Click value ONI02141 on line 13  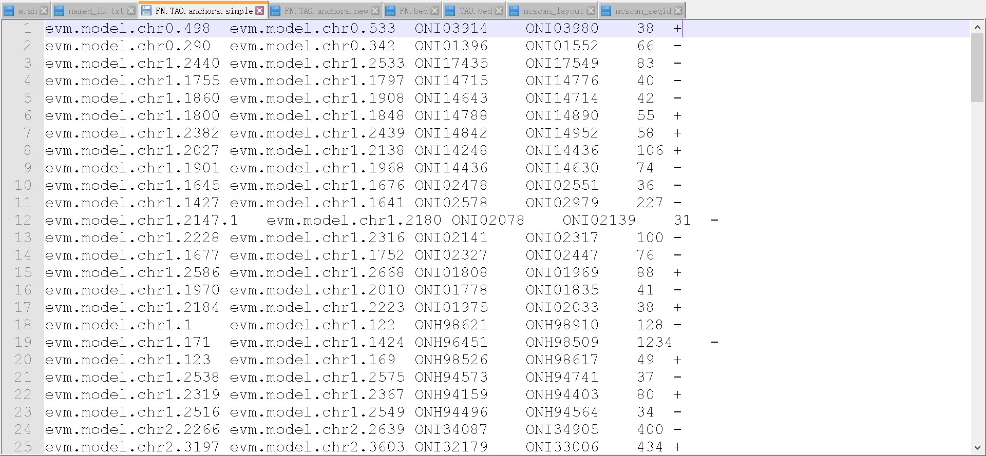pos(451,237)
